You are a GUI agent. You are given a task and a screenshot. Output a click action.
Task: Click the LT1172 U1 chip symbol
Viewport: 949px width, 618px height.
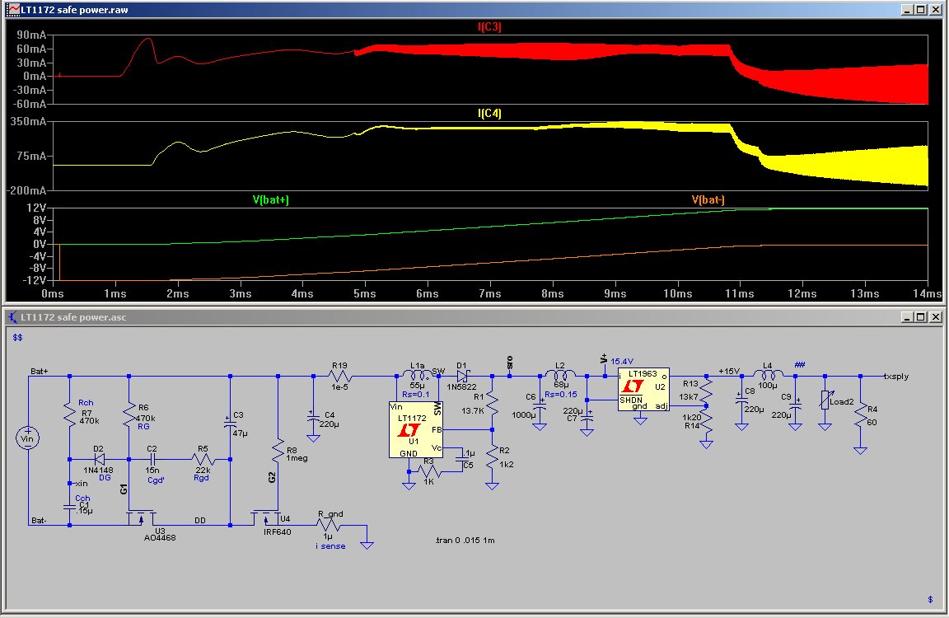click(x=415, y=430)
